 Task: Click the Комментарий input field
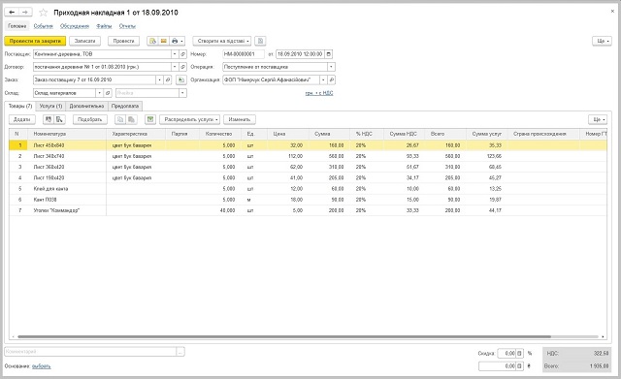tap(90, 352)
